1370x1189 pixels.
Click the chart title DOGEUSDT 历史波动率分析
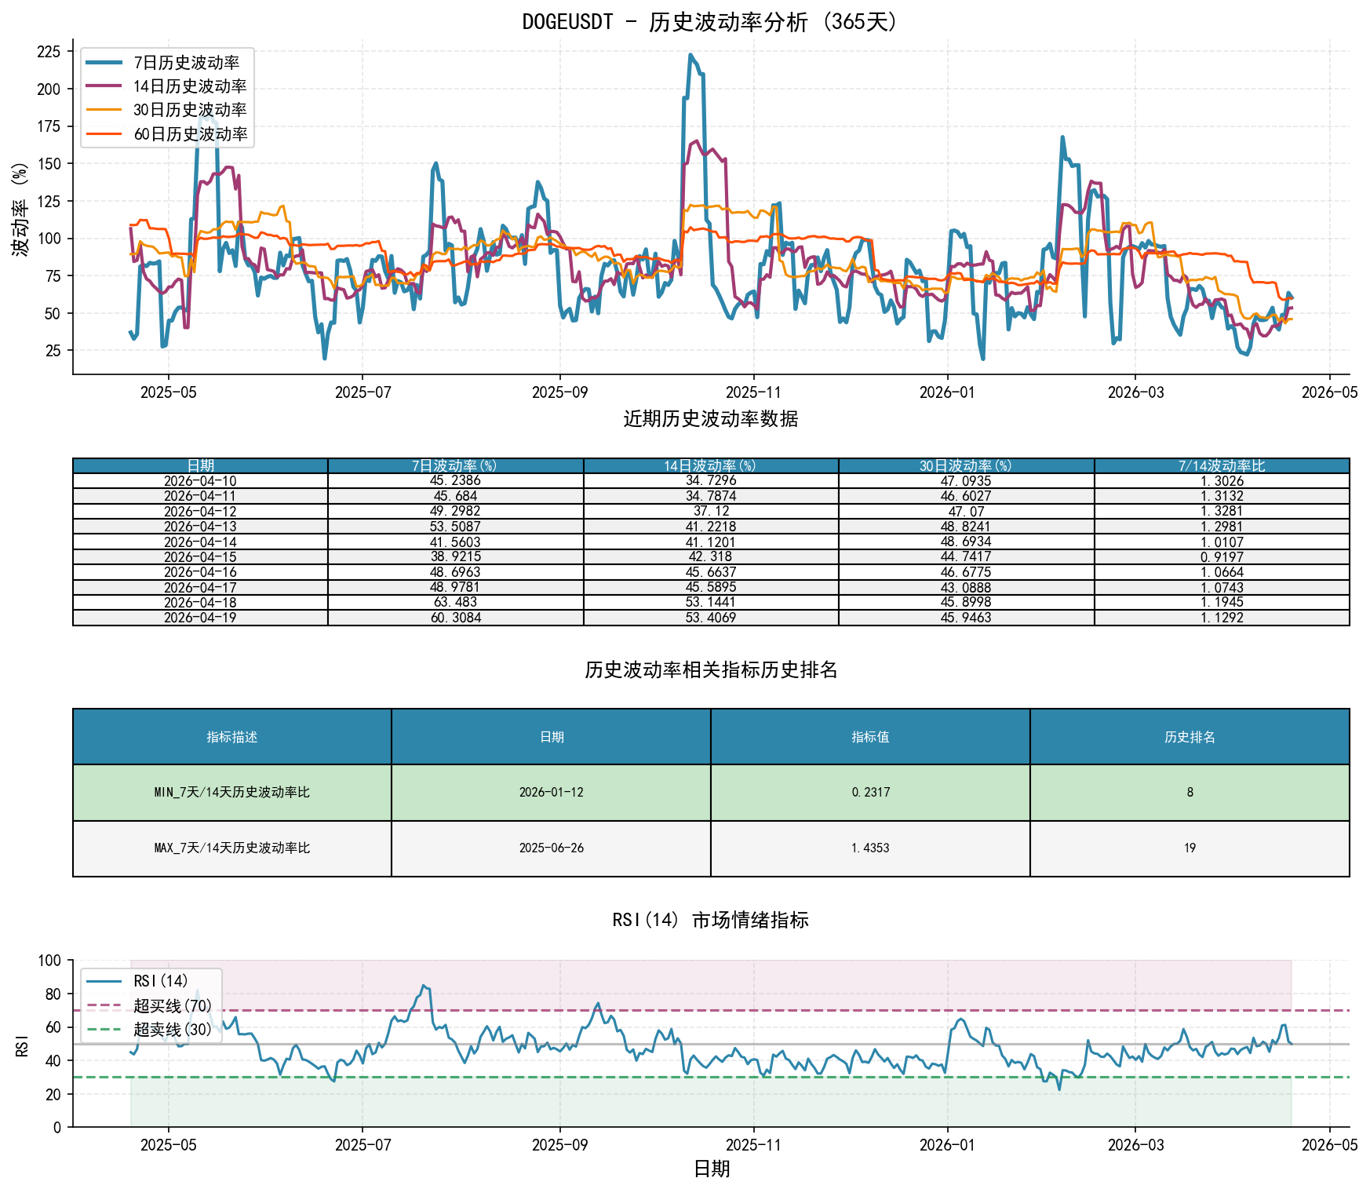pos(711,22)
